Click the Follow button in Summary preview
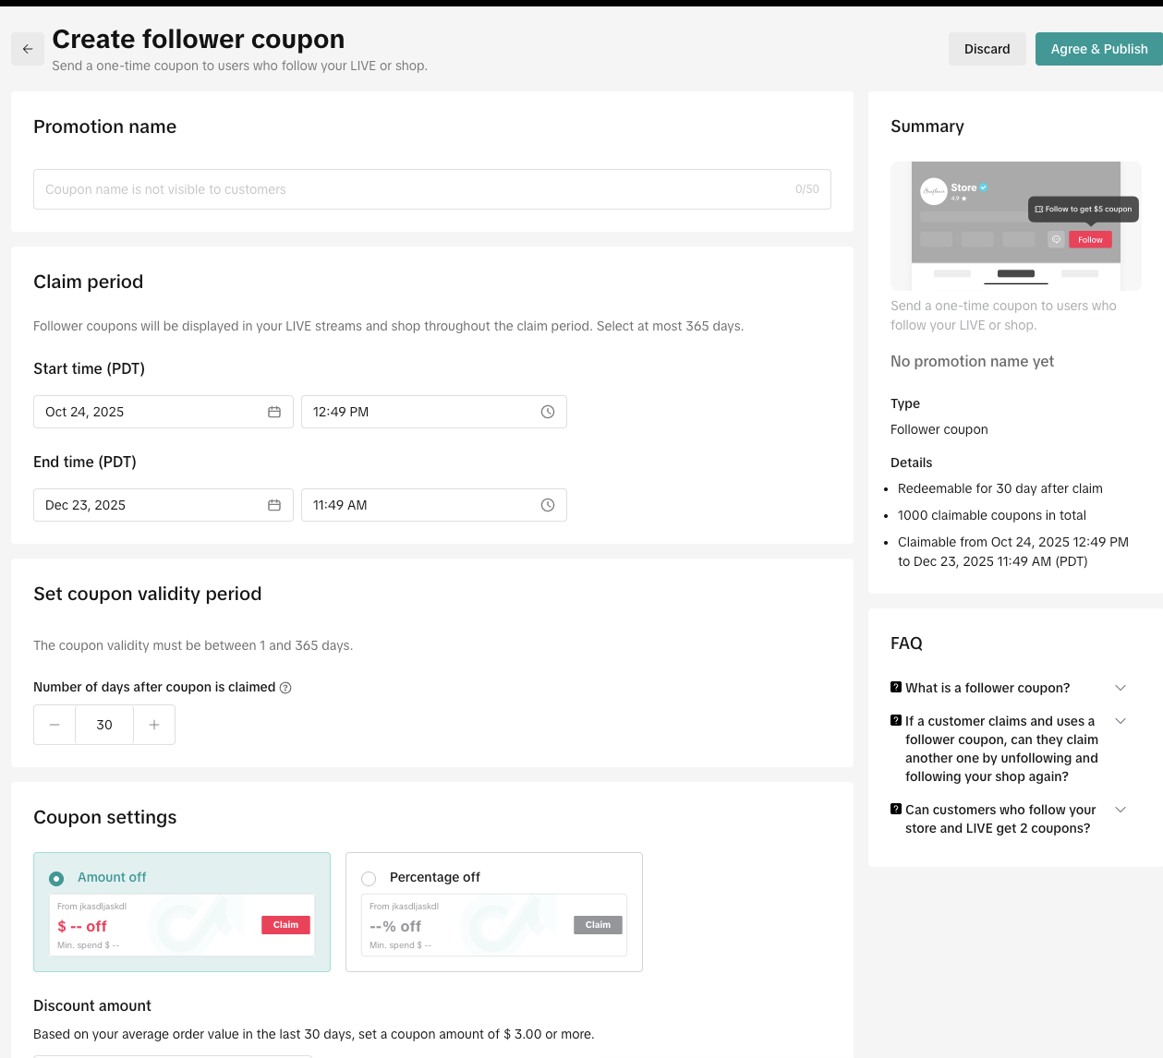 click(x=1090, y=239)
